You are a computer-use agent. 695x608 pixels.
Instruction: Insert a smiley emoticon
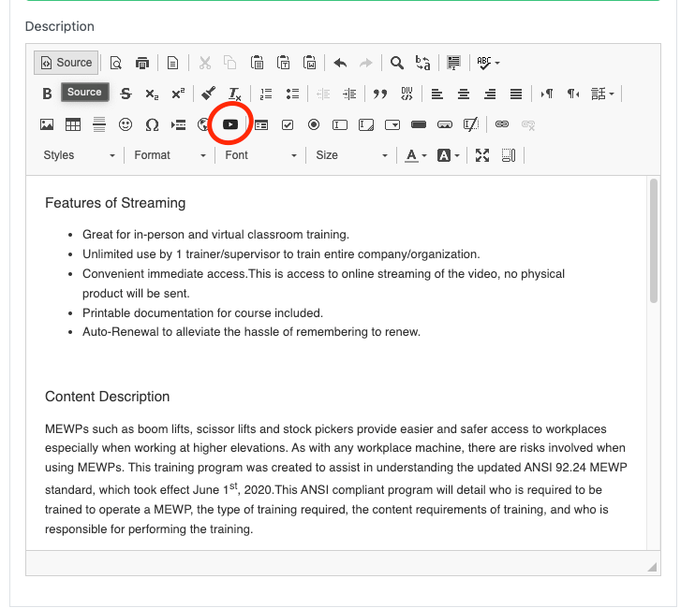pyautogui.click(x=126, y=124)
